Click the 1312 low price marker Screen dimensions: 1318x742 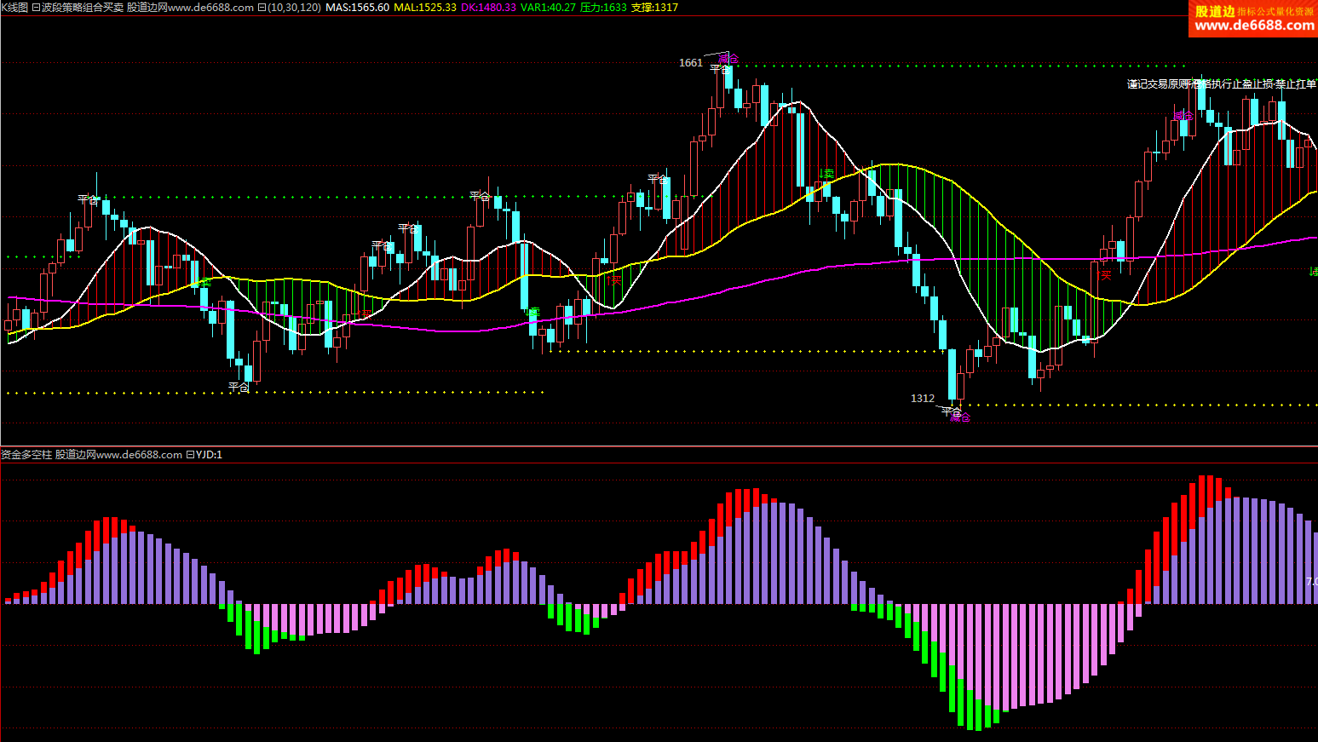tap(923, 399)
